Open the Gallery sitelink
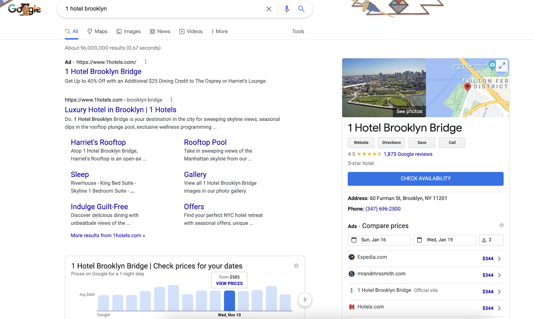The width and height of the screenshot is (534, 319). point(195,175)
